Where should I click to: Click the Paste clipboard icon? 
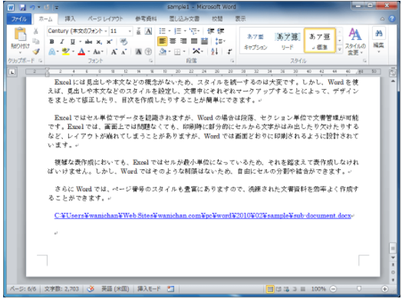click(x=20, y=35)
